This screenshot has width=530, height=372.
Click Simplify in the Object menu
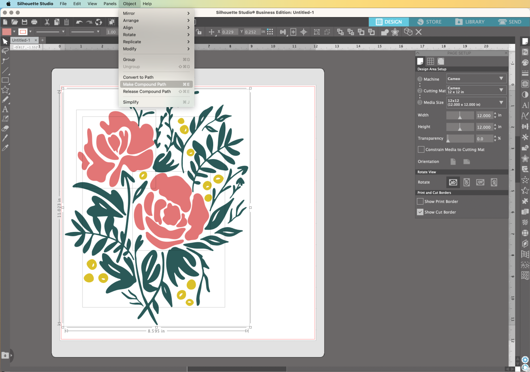(x=156, y=102)
